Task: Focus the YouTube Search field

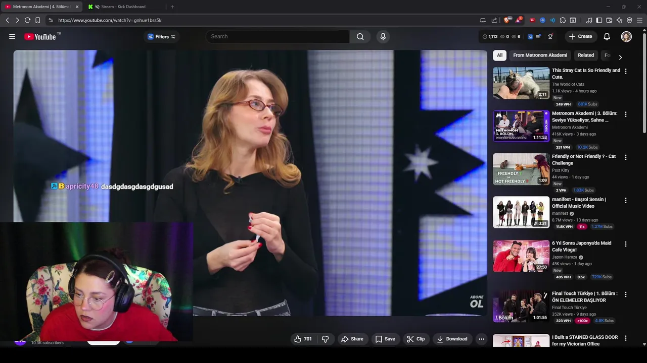Action: click(278, 36)
